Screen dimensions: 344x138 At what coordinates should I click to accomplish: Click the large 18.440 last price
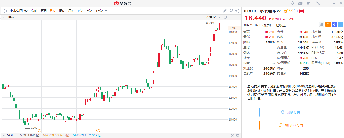[x=255, y=18]
